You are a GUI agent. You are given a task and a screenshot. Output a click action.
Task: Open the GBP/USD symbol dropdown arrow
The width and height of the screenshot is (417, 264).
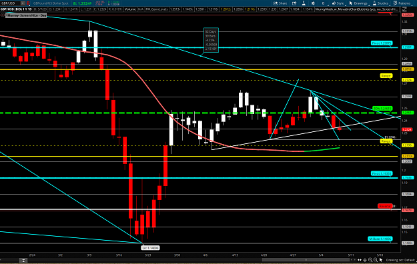pos(23,3)
